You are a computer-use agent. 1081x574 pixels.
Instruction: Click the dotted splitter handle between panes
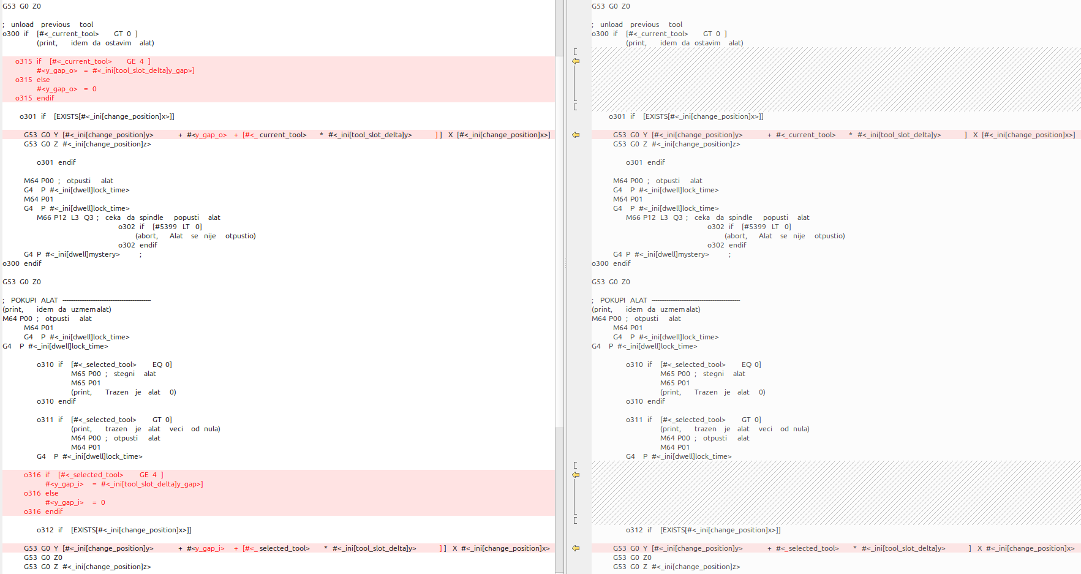tap(565, 263)
